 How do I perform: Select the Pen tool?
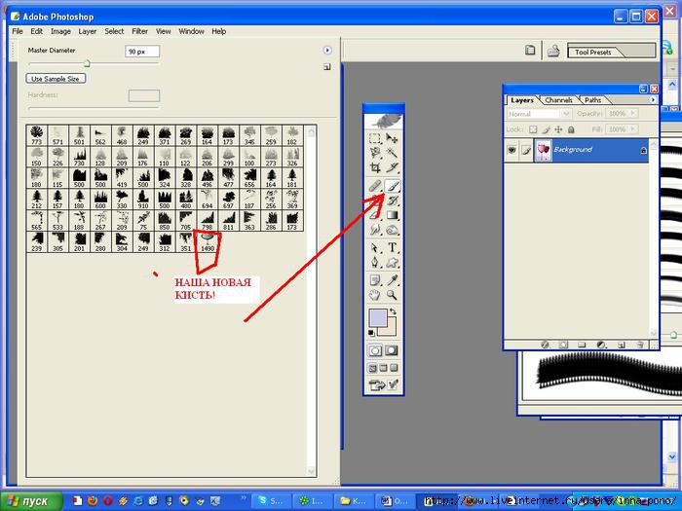pyautogui.click(x=375, y=263)
